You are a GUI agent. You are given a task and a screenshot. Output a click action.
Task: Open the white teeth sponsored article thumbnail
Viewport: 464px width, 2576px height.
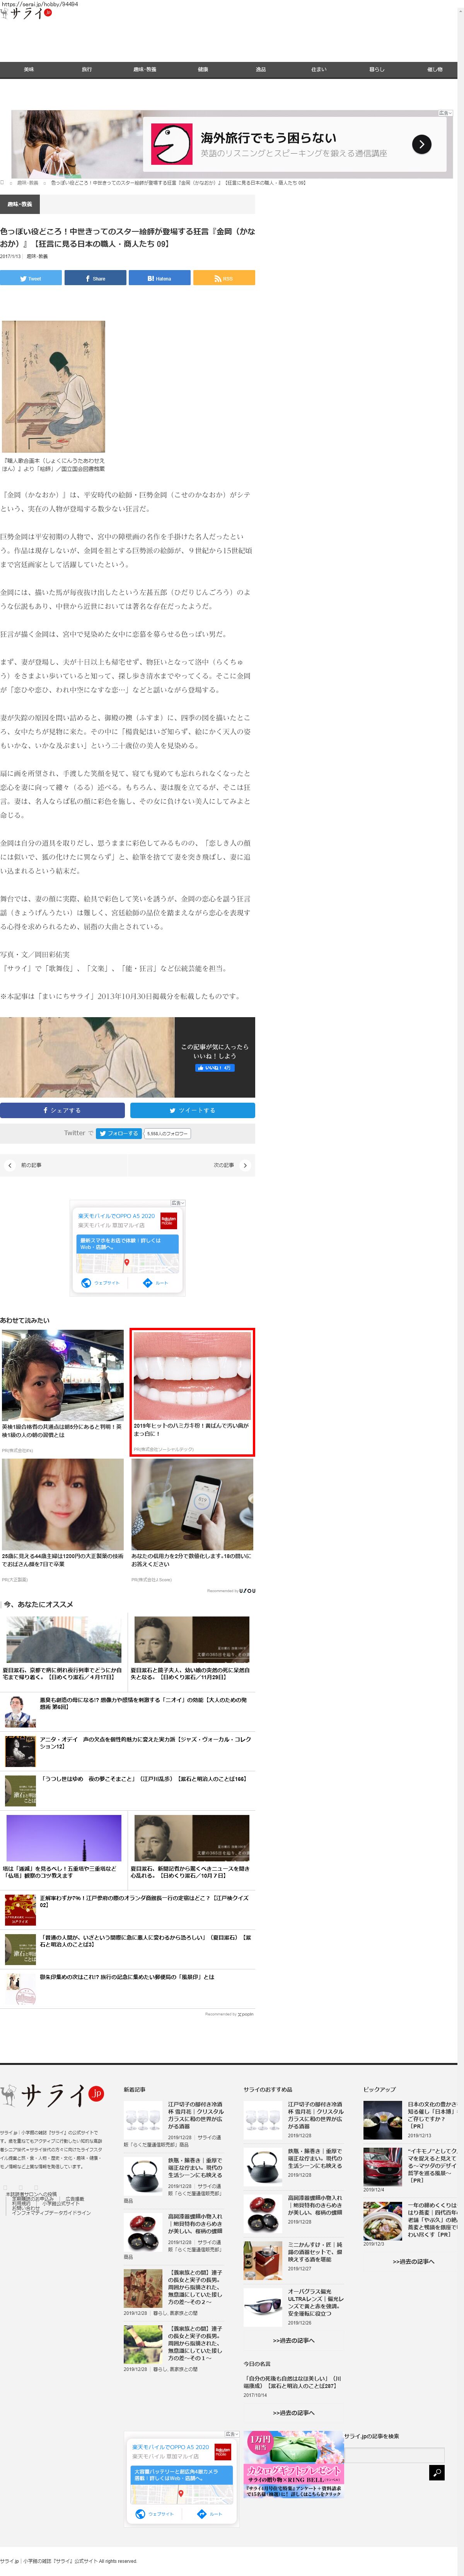coord(192,1376)
